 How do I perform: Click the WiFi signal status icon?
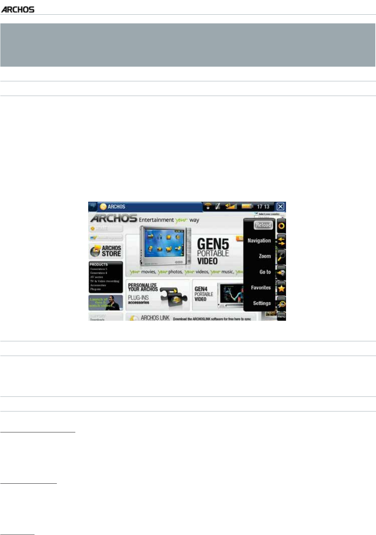pyautogui.click(x=208, y=206)
